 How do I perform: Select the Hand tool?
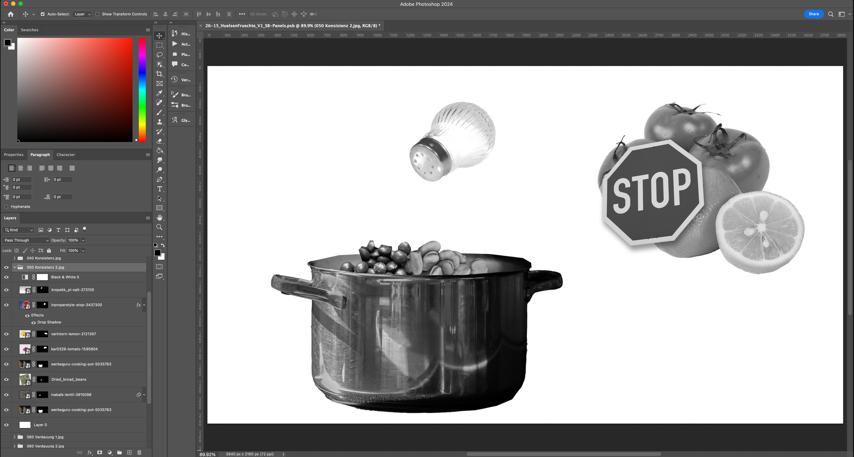[159, 217]
